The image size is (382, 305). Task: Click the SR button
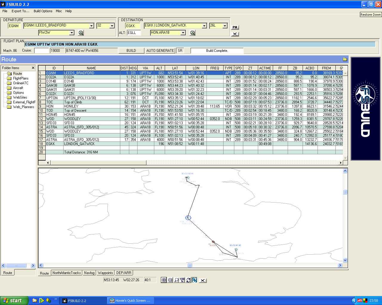tap(180, 51)
